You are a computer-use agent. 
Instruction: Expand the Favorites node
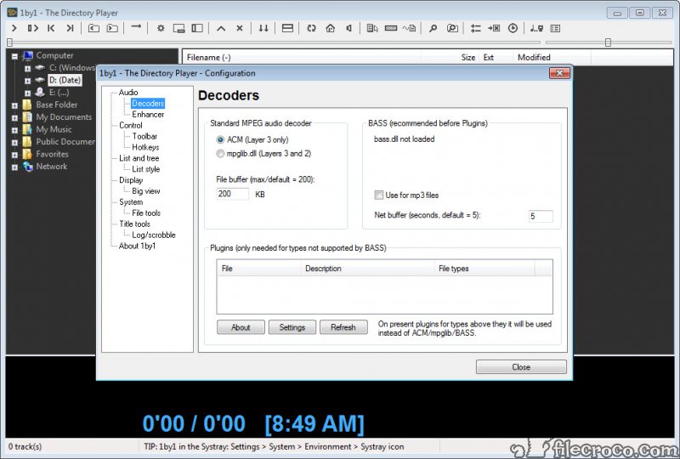coord(14,155)
